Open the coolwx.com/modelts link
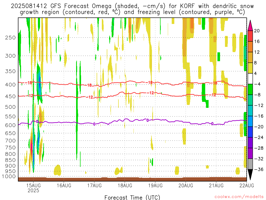 (239, 197)
